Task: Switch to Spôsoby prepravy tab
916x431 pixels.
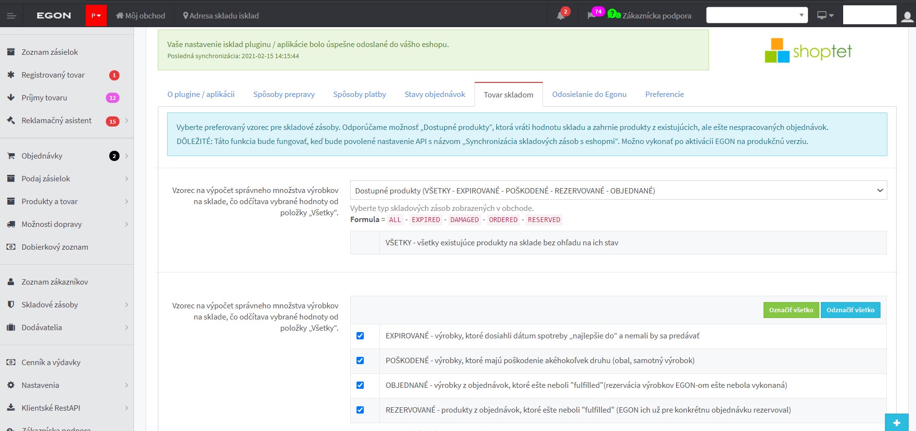Action: 284,94
